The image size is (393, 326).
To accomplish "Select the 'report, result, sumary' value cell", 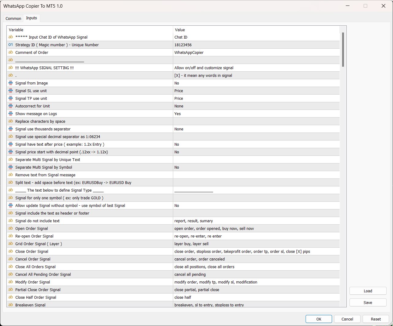I will (256, 221).
